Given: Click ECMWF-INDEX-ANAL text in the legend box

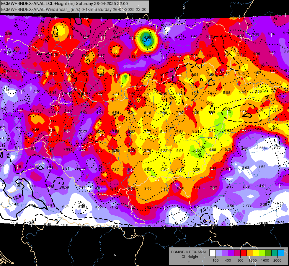Looking at the screenshot, I should coord(189,252).
